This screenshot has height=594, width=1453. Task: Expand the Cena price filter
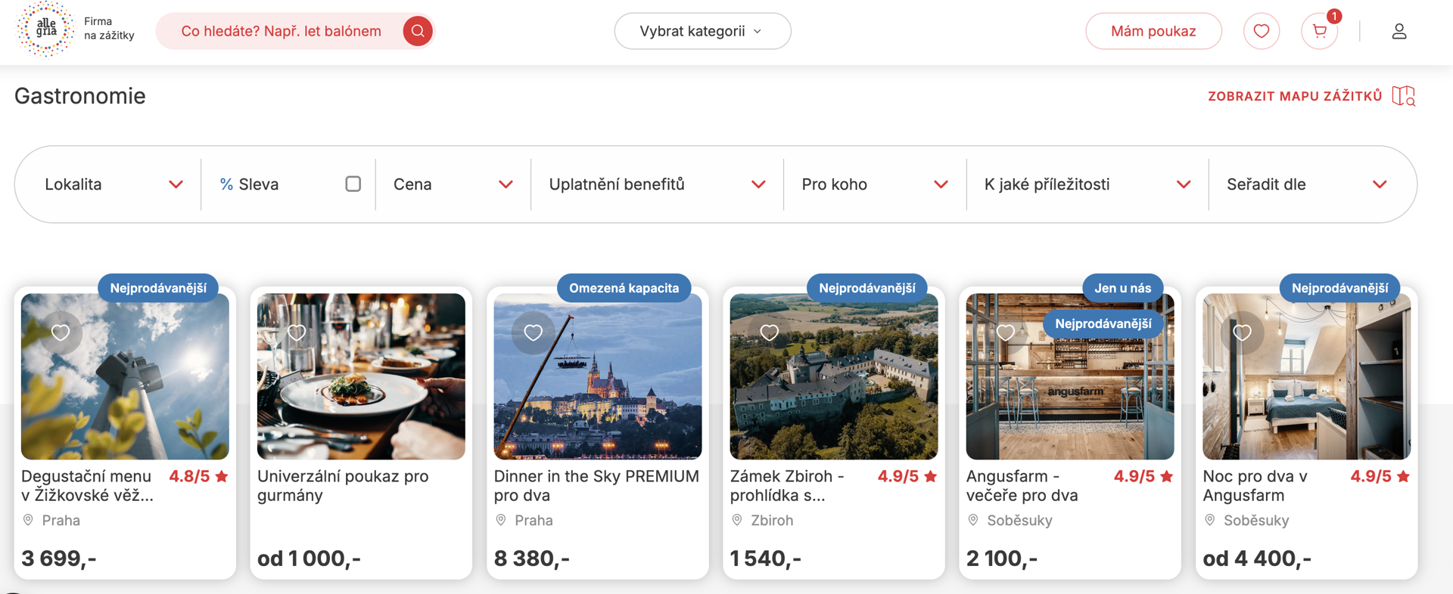(453, 184)
